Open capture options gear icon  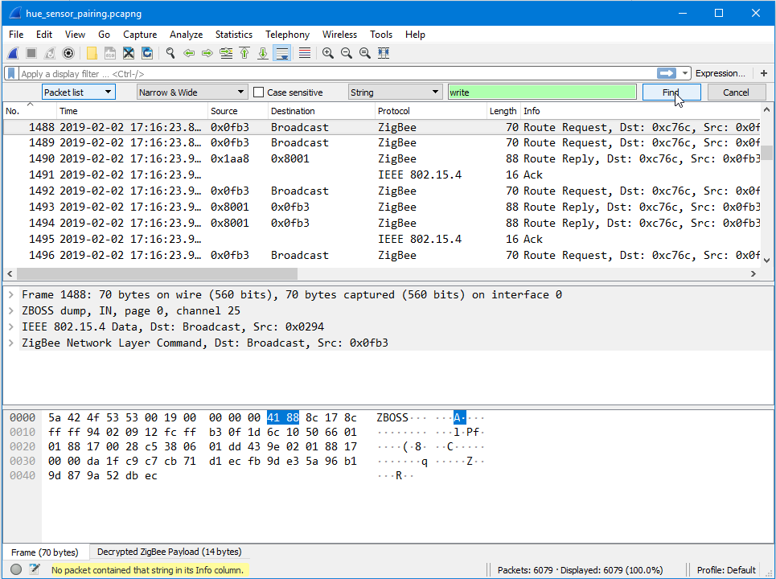click(x=68, y=53)
